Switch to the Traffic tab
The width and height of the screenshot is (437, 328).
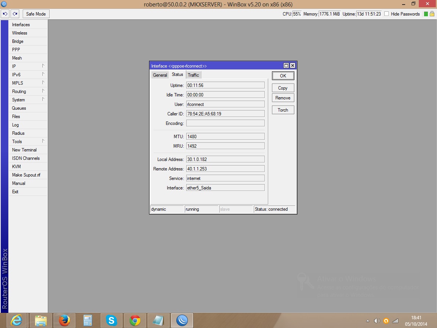pos(193,75)
